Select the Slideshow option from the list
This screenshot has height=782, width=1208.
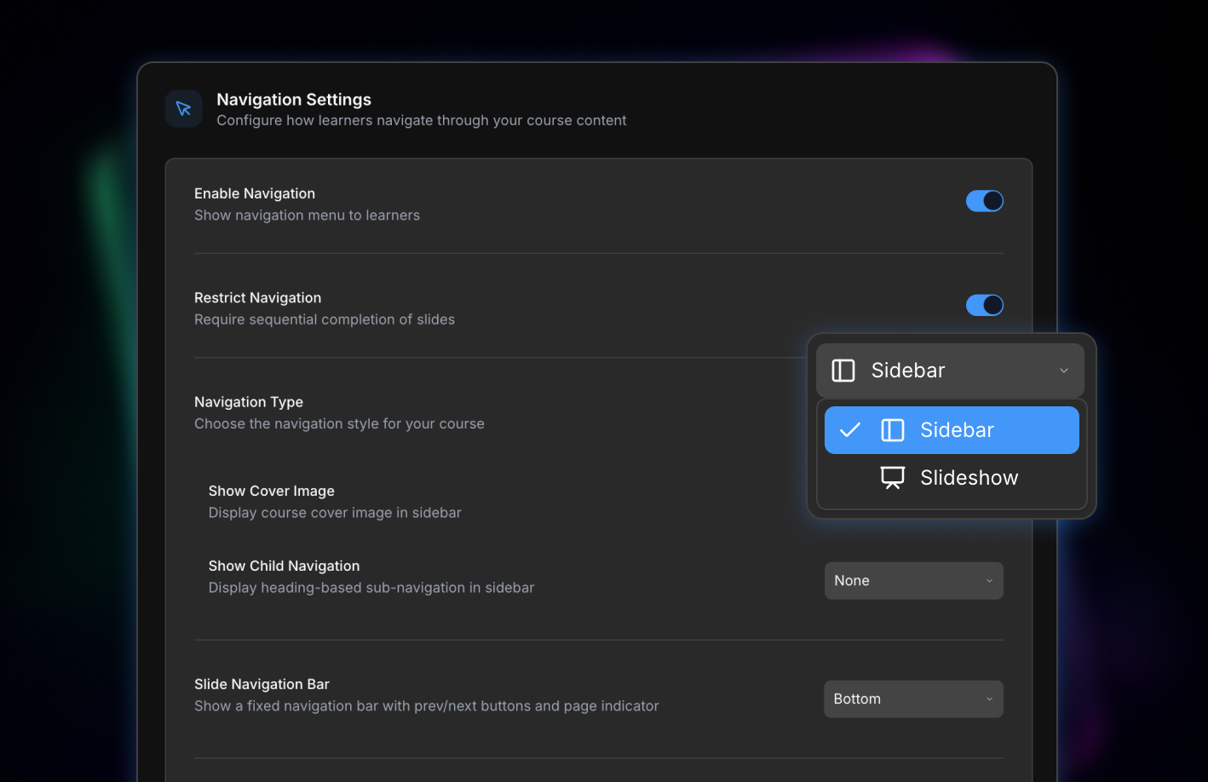pyautogui.click(x=969, y=478)
